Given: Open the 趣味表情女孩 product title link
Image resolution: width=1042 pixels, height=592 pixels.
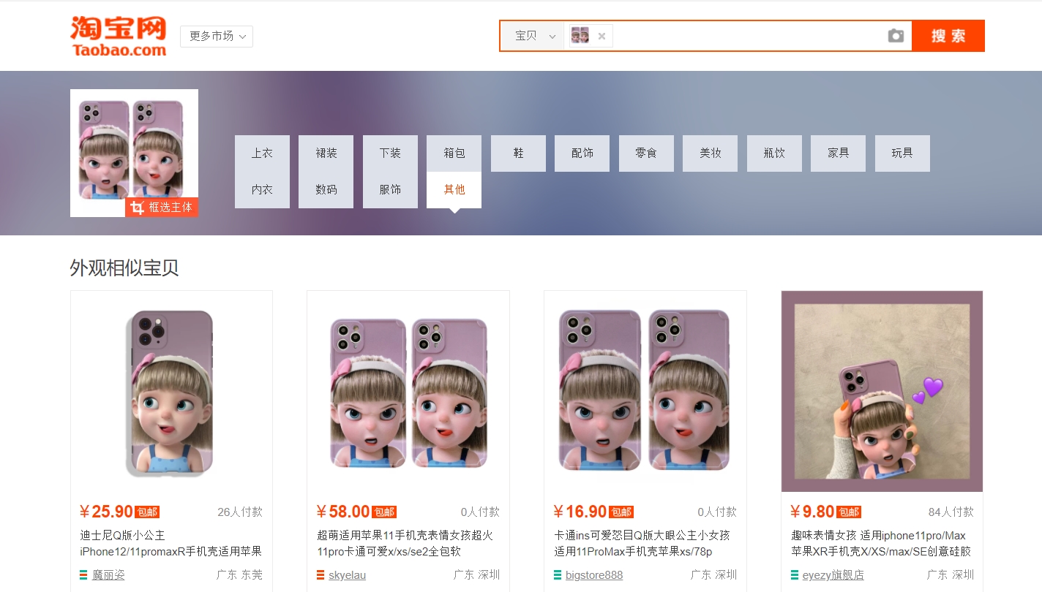Looking at the screenshot, I should pyautogui.click(x=881, y=543).
